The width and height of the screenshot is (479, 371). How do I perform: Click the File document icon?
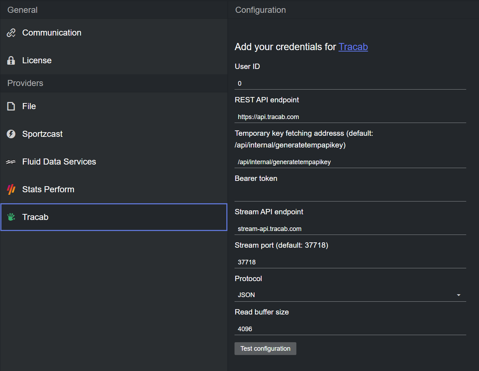tap(11, 106)
